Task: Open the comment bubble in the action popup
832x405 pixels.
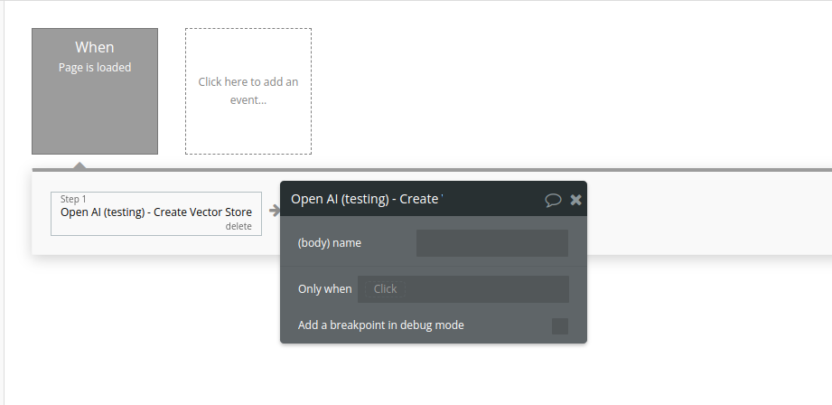Action: (x=553, y=200)
